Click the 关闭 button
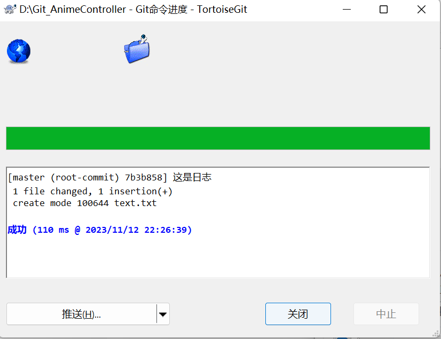This screenshot has width=441, height=339. tap(298, 314)
